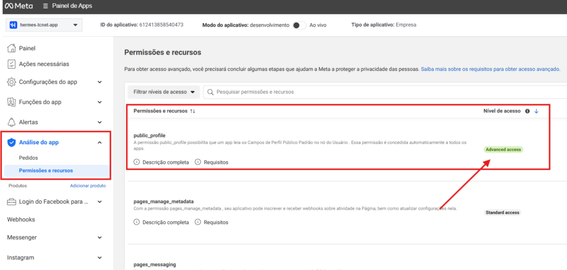Click the Configurações do app gear icon
Screen dimensions: 567x270
[12, 82]
